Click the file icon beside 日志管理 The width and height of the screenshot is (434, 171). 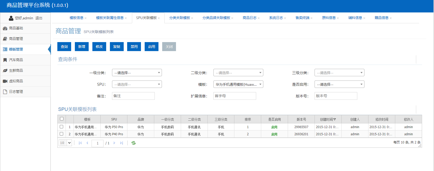(x=5, y=92)
